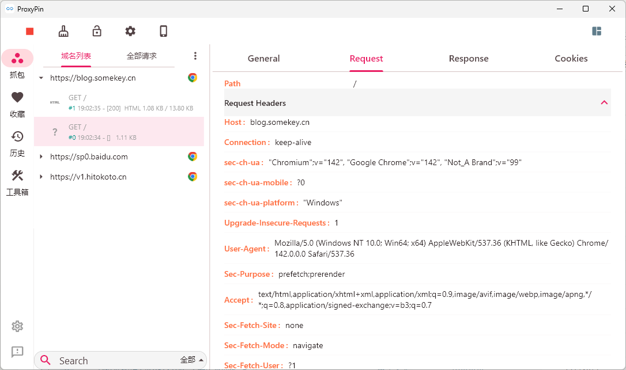Switch to the 全部请求 tab
626x370 pixels.
point(141,56)
